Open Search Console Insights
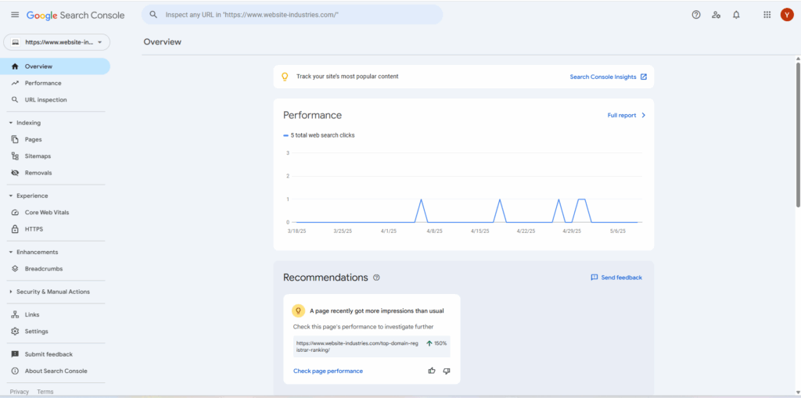This screenshot has width=801, height=398. pyautogui.click(x=608, y=77)
